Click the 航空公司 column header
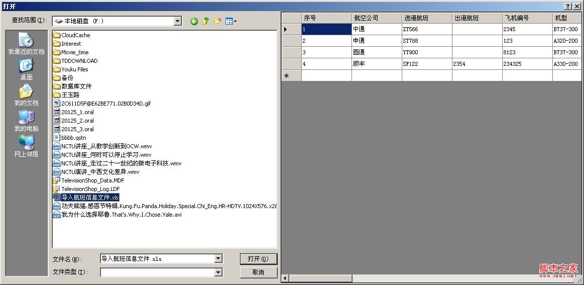This screenshot has width=584, height=285. (x=377, y=18)
